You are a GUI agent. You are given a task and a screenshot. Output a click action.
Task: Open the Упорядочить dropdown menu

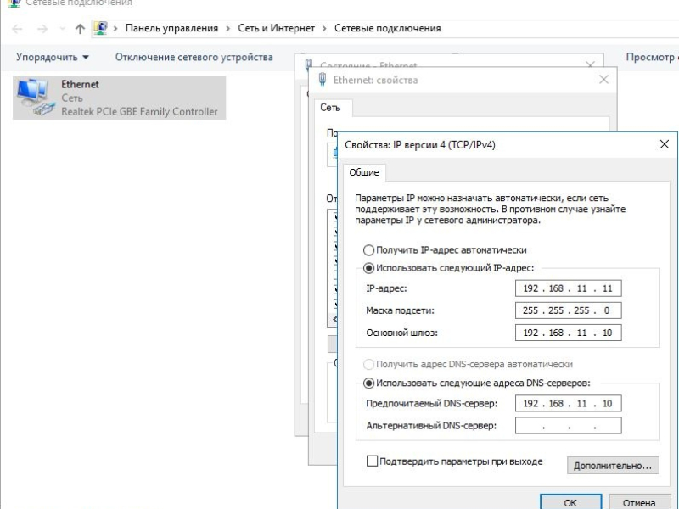click(53, 57)
